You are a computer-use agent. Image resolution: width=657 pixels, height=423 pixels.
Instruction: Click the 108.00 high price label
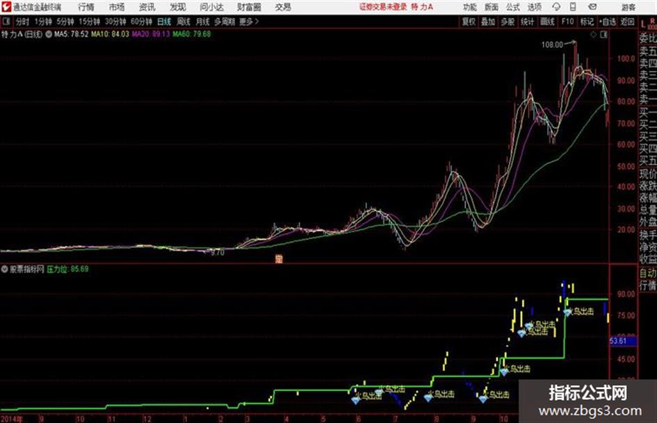[x=552, y=45]
